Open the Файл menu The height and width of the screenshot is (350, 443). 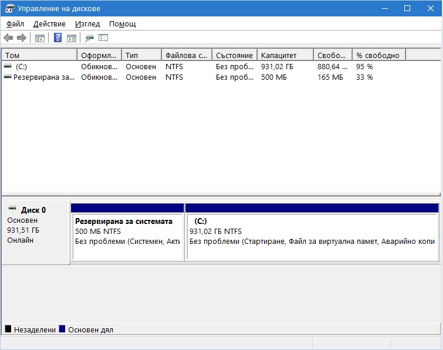click(15, 24)
